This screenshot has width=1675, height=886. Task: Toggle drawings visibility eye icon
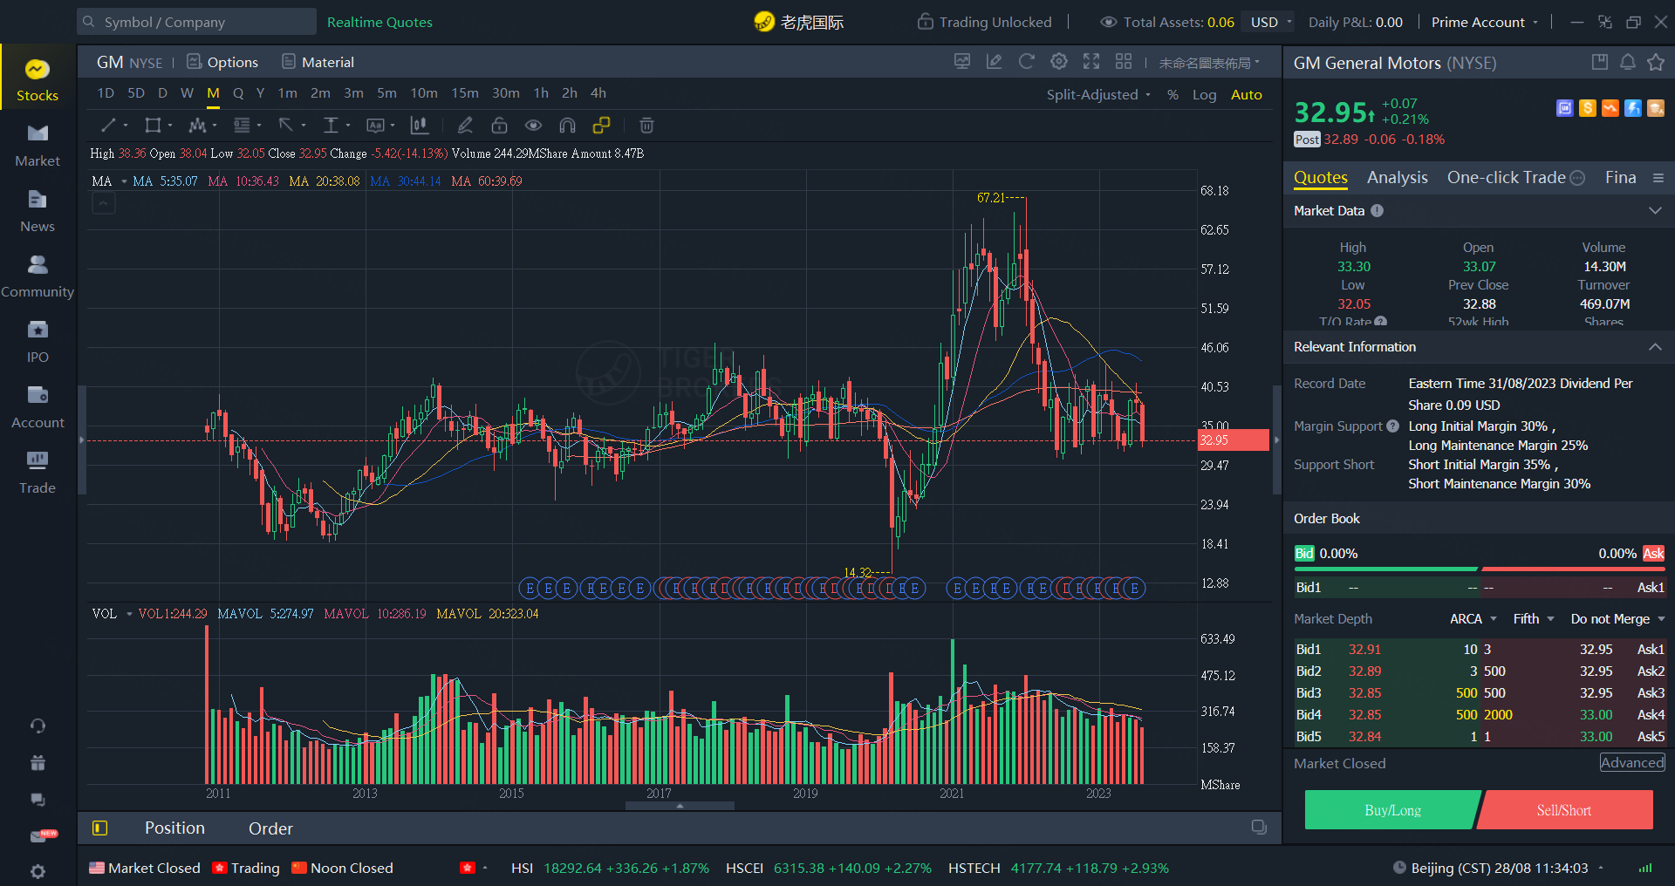pyautogui.click(x=533, y=126)
